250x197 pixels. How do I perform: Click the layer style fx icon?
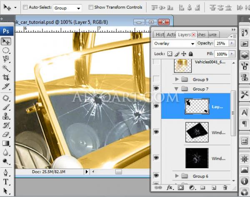click(170, 188)
